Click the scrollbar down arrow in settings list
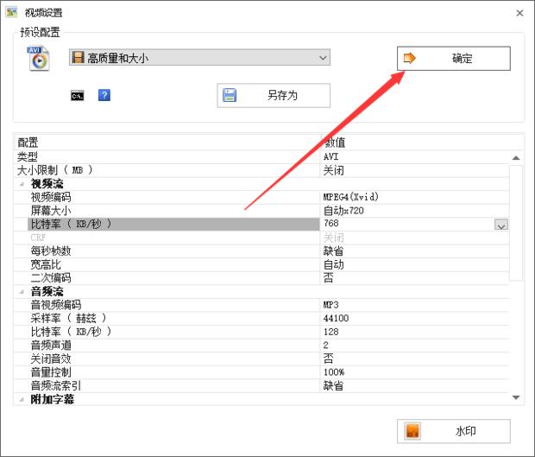This screenshot has width=535, height=457. click(x=517, y=397)
